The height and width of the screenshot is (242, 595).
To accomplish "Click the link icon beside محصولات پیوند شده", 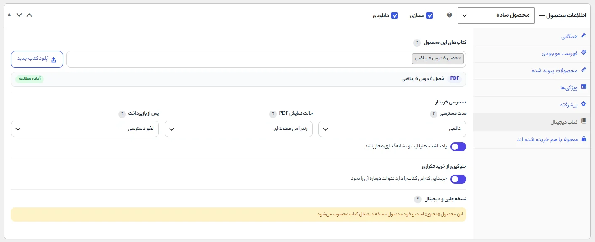I will point(584,70).
